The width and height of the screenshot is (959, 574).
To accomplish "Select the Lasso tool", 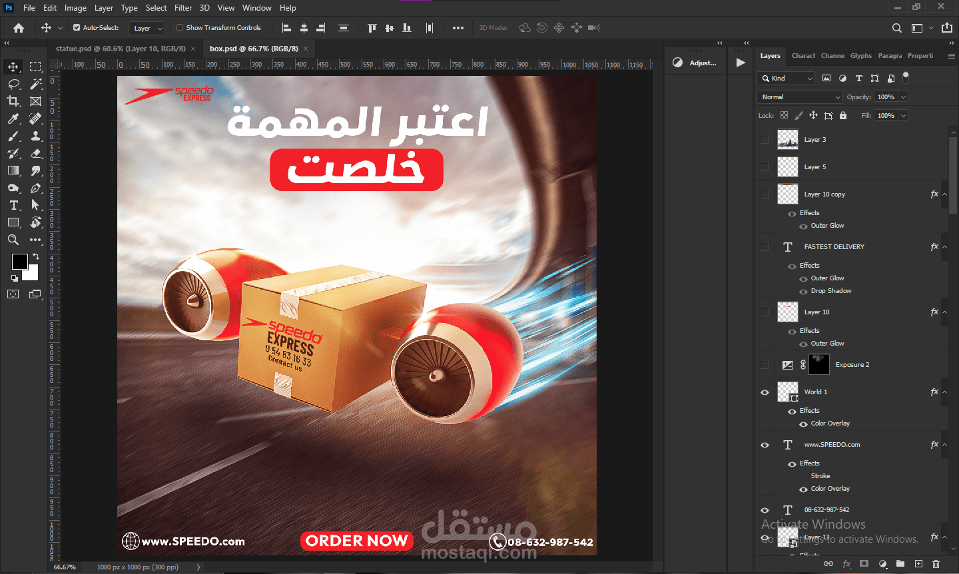I will (13, 84).
